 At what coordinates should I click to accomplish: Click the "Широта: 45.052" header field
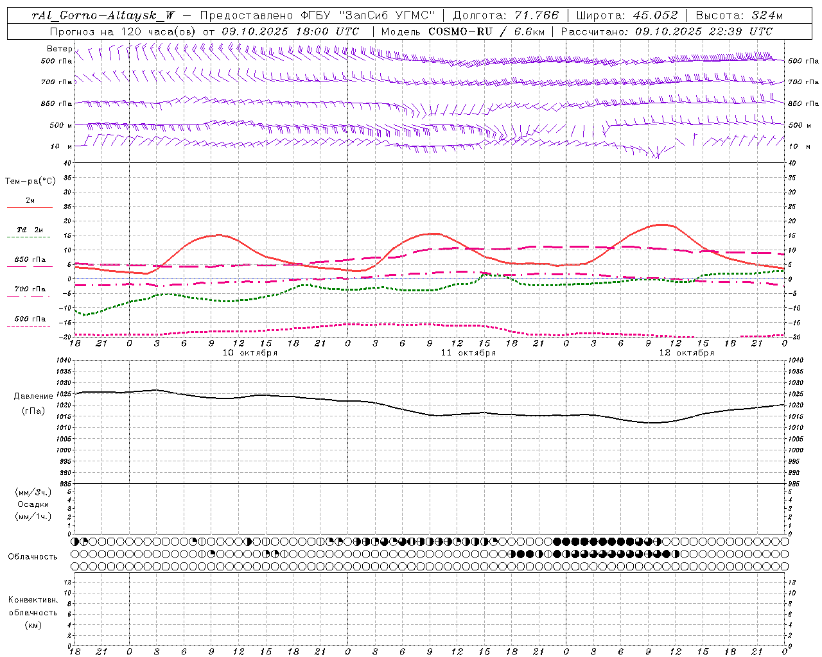(x=627, y=15)
